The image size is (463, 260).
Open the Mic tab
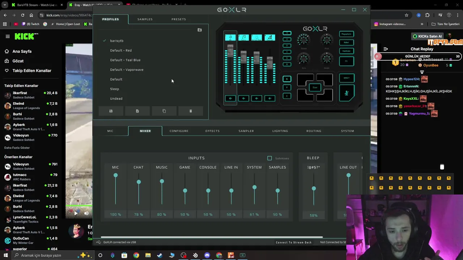(x=110, y=131)
